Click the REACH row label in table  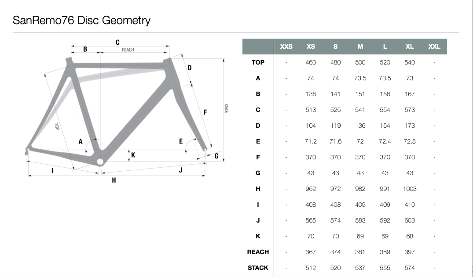tap(258, 252)
